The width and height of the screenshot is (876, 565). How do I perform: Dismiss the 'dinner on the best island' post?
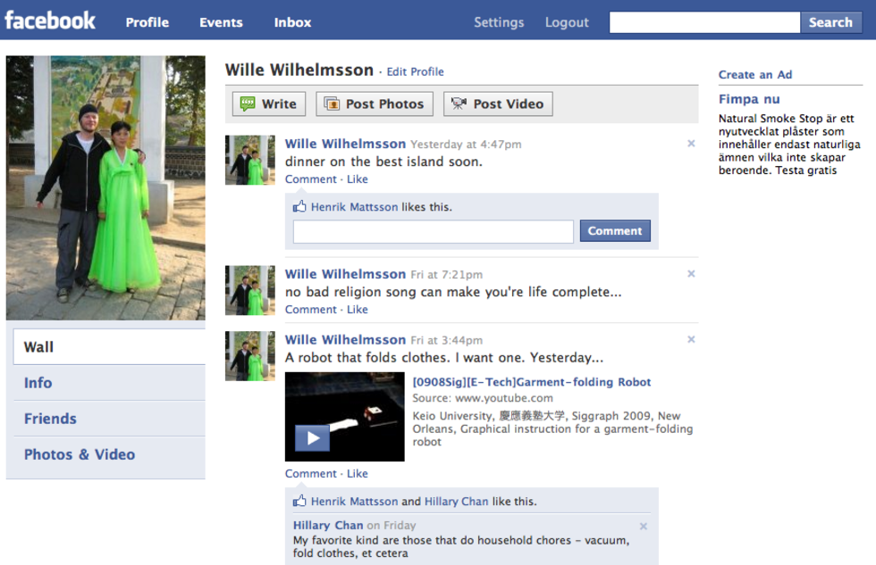[x=691, y=144]
